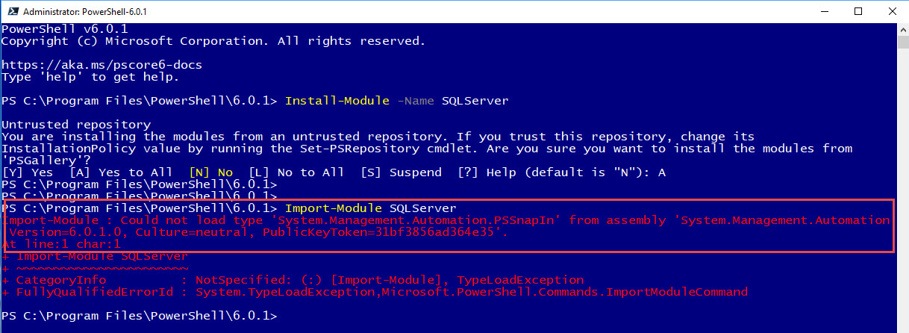Click the [S] Suspend option text
The width and height of the screenshot is (909, 333).
pos(401,172)
